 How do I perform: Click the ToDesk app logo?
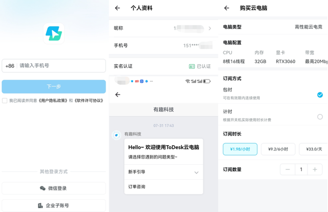point(54,33)
